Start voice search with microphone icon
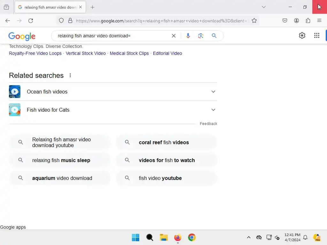The image size is (327, 245). click(x=188, y=36)
